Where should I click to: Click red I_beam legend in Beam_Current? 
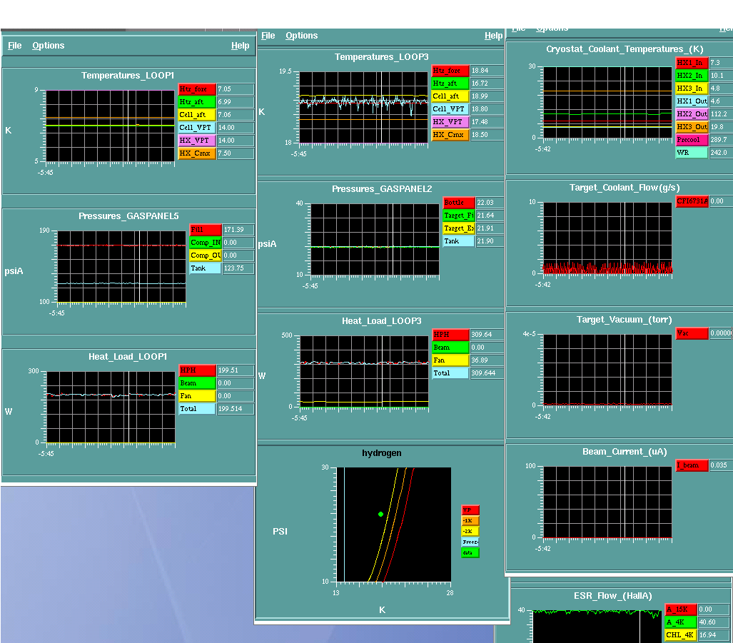[x=692, y=465]
